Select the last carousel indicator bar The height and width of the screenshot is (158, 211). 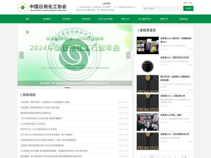(x=90, y=88)
